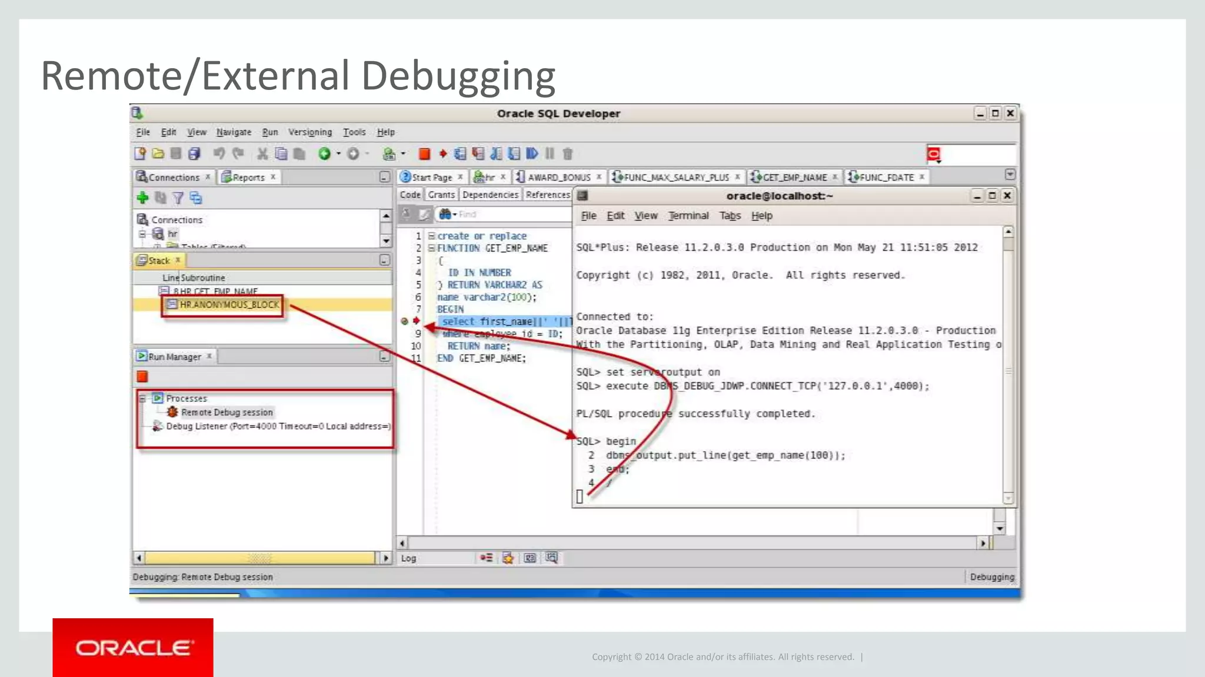Open the Versioning menu
This screenshot has width=1205, height=677.
(x=310, y=132)
